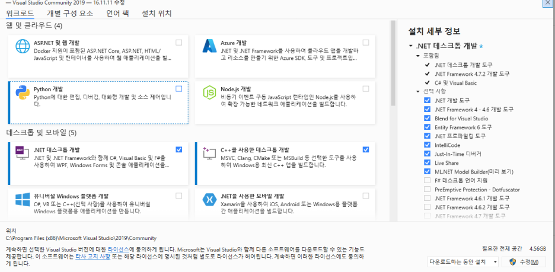Click the Xamarin .NET mobile development icon
555x272 pixels.
click(x=209, y=200)
